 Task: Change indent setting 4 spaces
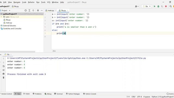(147, 97)
